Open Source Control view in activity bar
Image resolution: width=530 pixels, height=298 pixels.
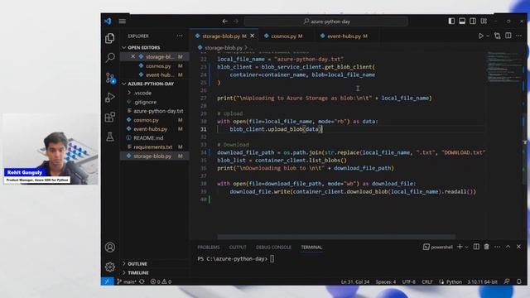tap(110, 78)
